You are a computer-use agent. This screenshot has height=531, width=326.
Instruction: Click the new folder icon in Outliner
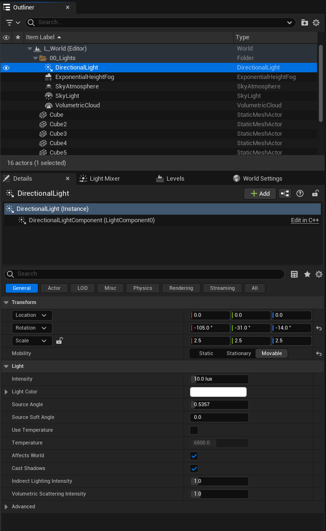[x=305, y=22]
